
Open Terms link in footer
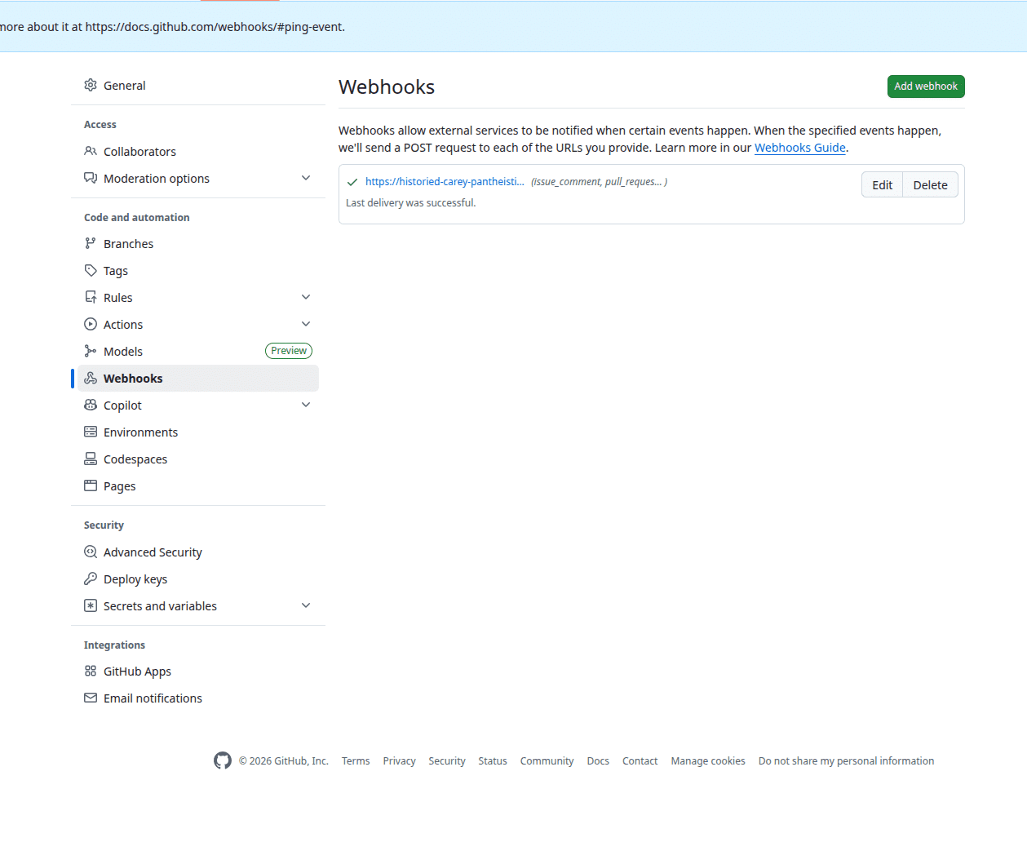coord(356,761)
